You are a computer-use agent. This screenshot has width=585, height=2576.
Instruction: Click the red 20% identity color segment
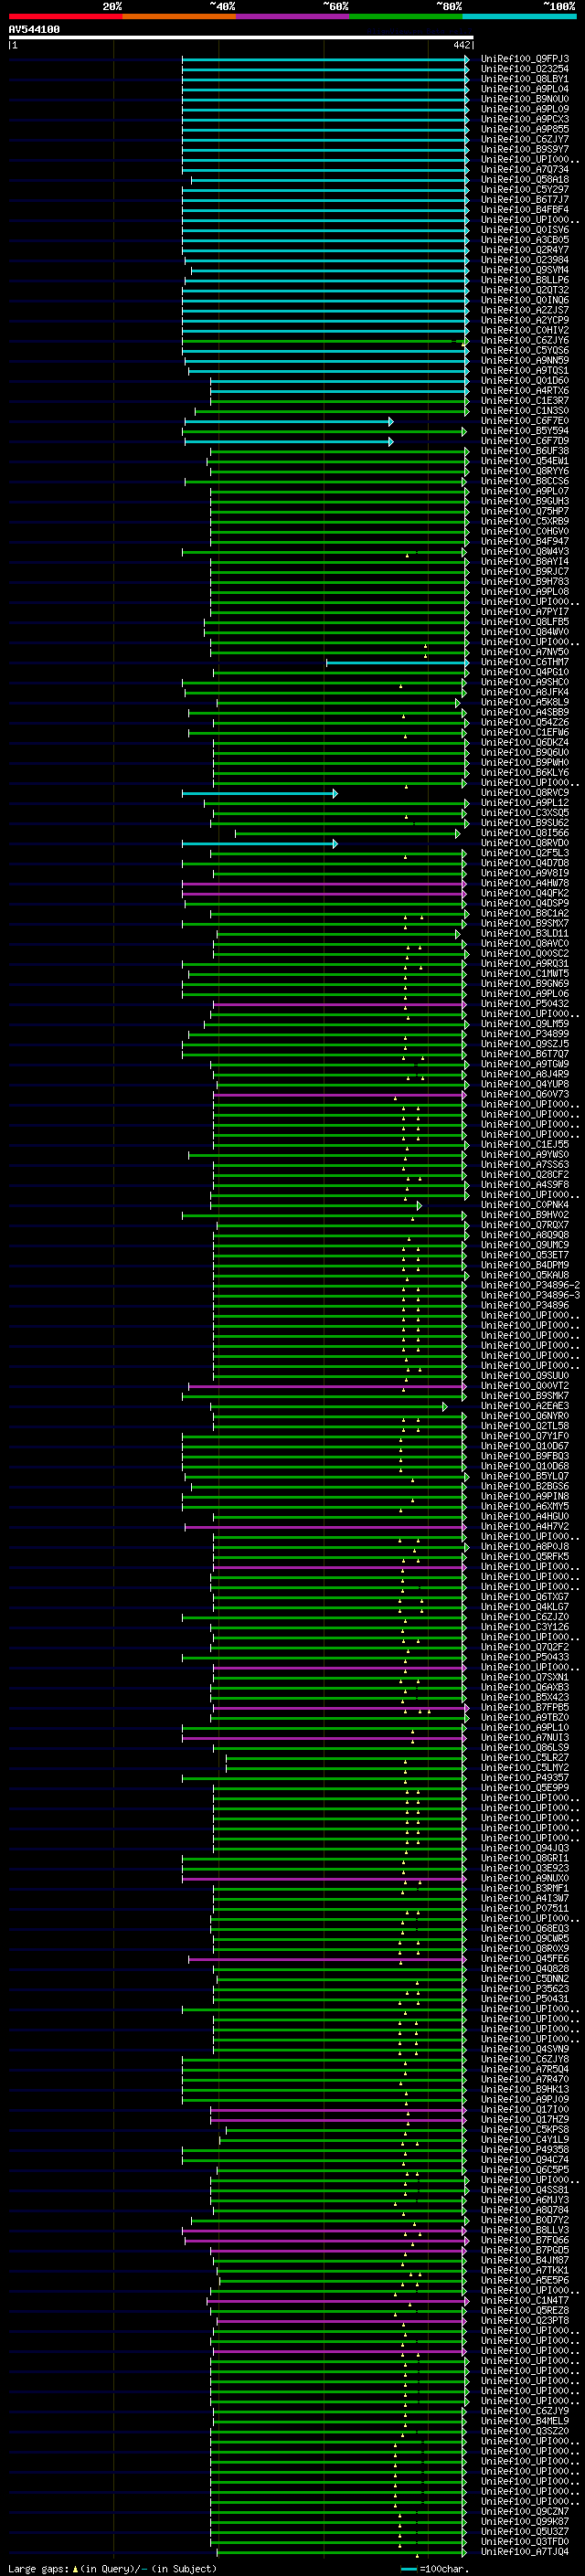click(x=65, y=16)
